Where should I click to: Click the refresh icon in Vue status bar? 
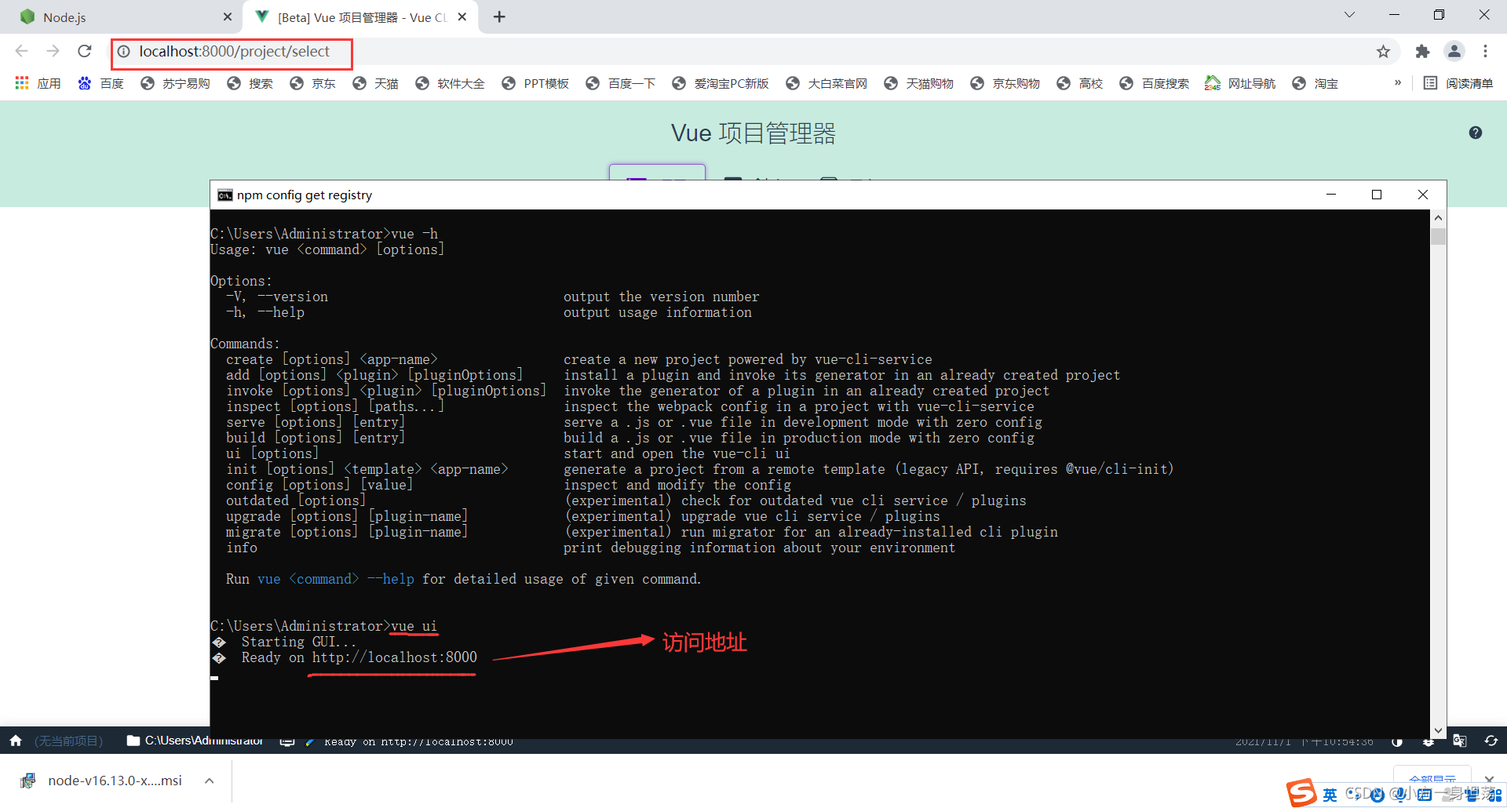pos(1491,741)
